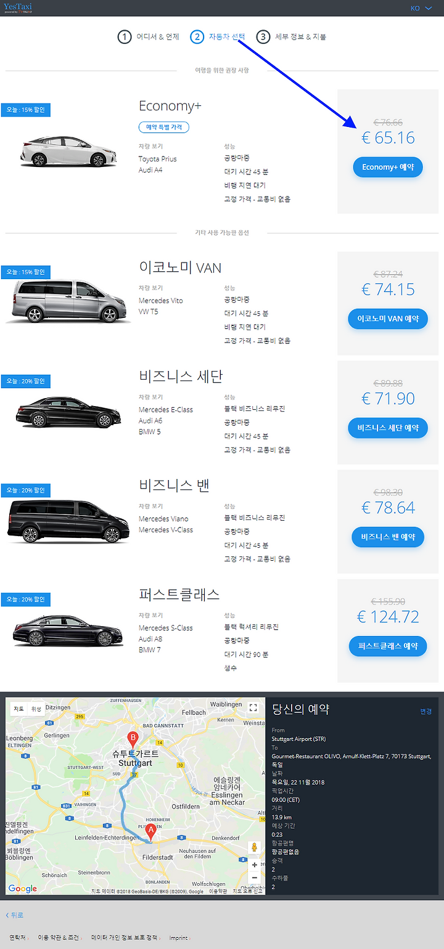Click the 비즈니스 밴 예약 button

388,537
